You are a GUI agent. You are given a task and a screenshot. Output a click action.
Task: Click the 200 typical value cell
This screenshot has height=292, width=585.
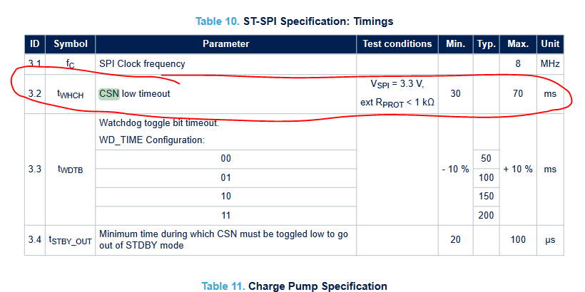[x=487, y=215]
